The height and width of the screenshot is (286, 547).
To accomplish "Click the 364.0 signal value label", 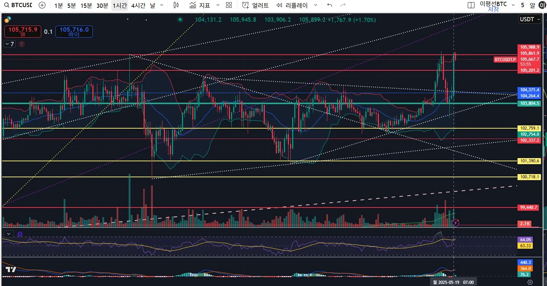I will pos(525,268).
